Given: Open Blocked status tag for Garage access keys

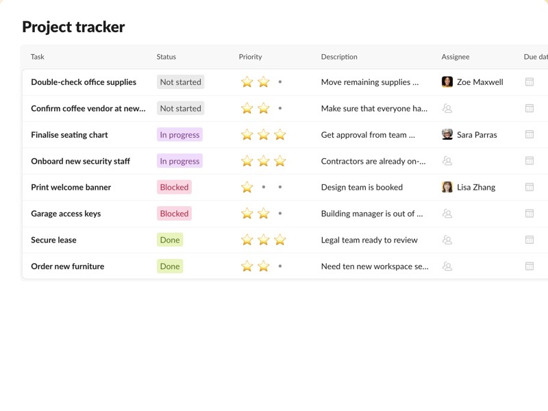Looking at the screenshot, I should (174, 214).
